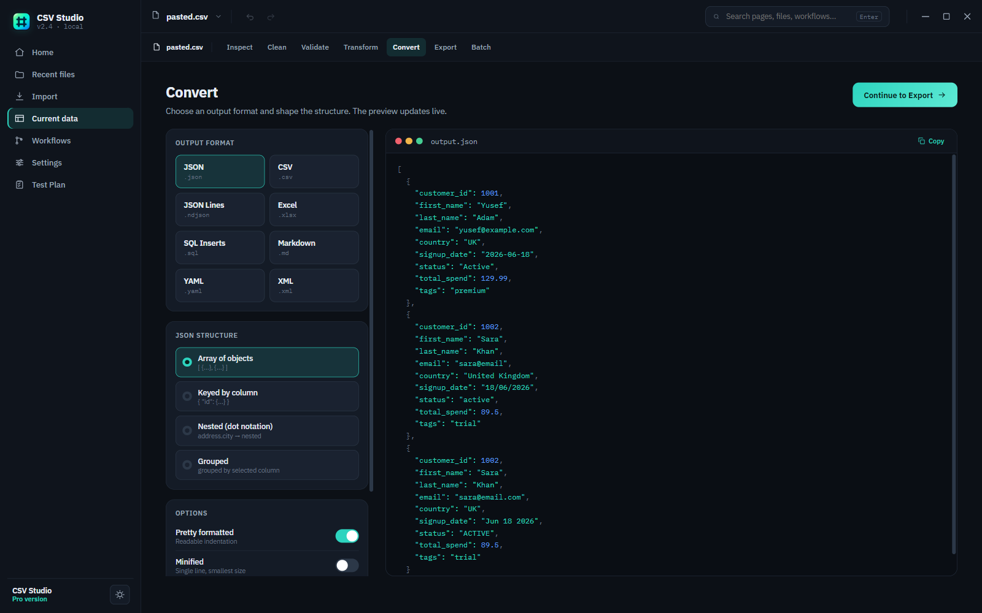
Task: Click the undo arrow icon
Action: [250, 17]
